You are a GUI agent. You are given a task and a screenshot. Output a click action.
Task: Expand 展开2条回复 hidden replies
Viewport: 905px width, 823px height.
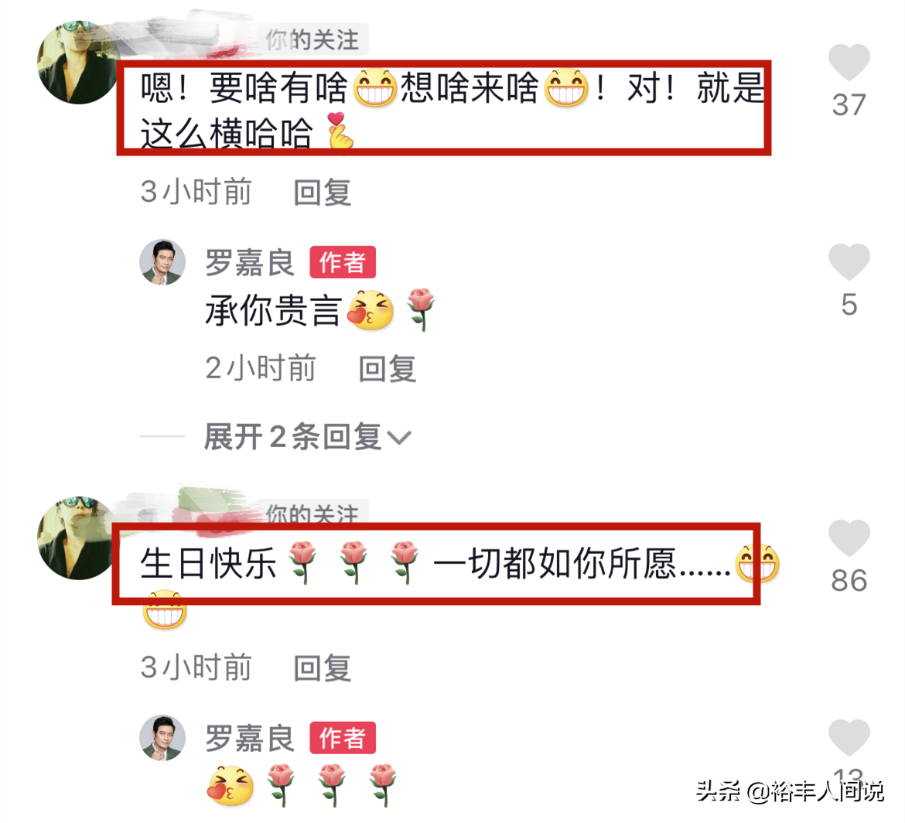(292, 436)
